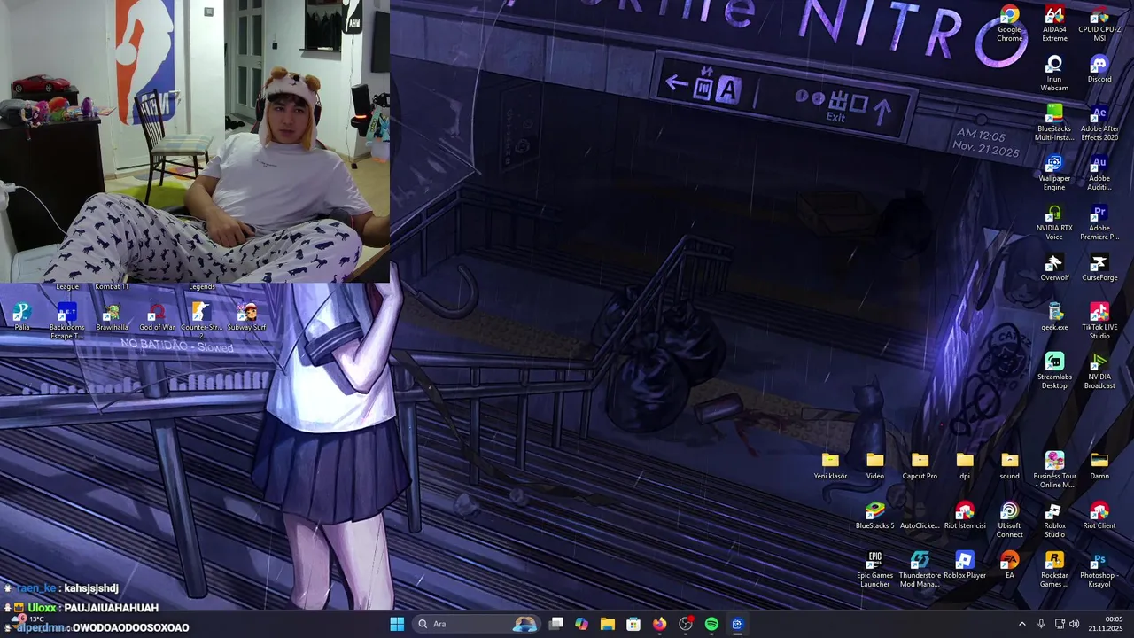This screenshot has width=1134, height=638.
Task: Open Copilot from the taskbar
Action: pos(581,624)
